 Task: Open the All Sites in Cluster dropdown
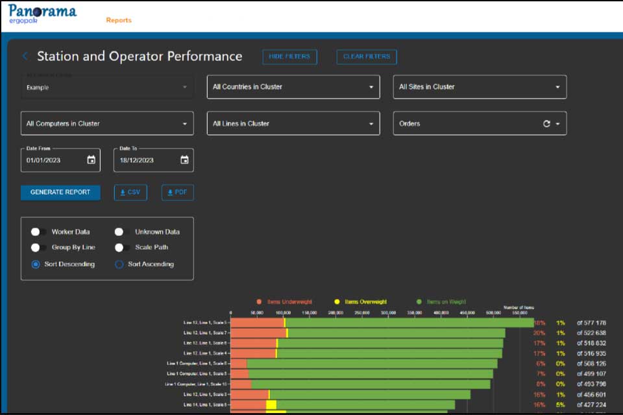click(480, 87)
